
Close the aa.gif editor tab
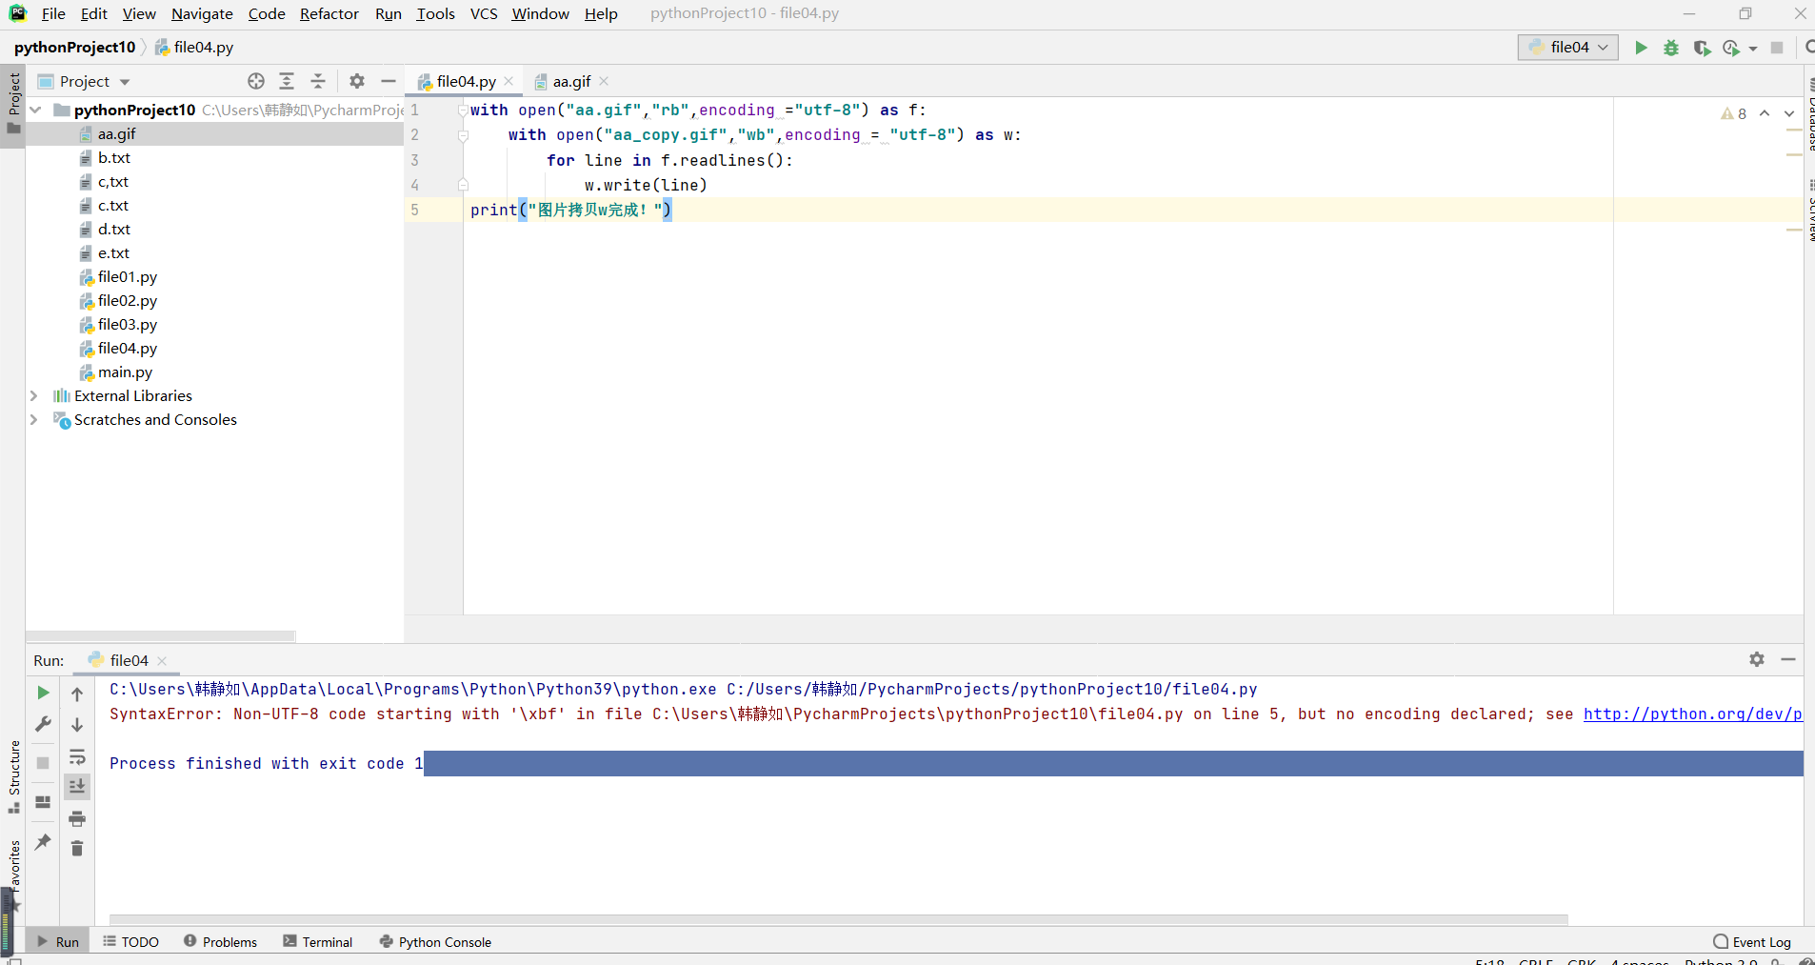tap(604, 81)
